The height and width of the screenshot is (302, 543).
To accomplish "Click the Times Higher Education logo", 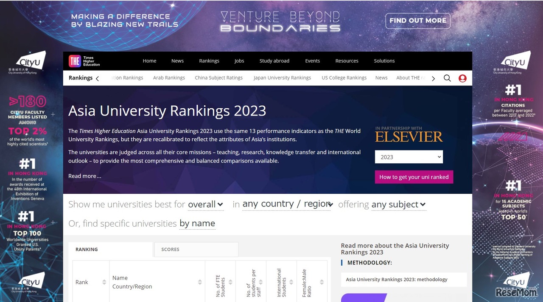I will pyautogui.click(x=84, y=61).
